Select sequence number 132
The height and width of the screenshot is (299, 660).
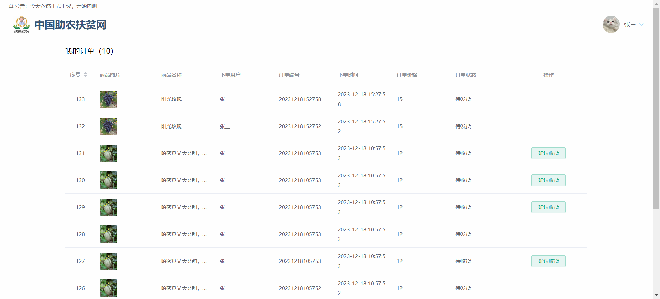pos(80,126)
